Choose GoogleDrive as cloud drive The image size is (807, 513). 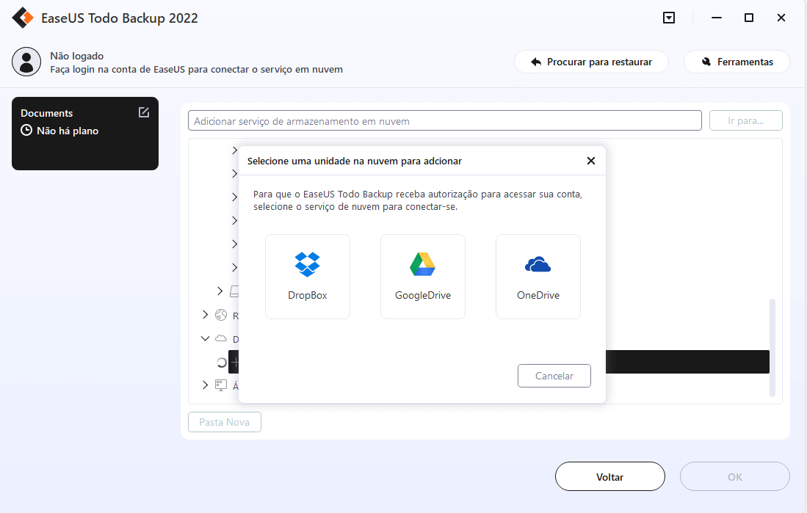tap(422, 276)
